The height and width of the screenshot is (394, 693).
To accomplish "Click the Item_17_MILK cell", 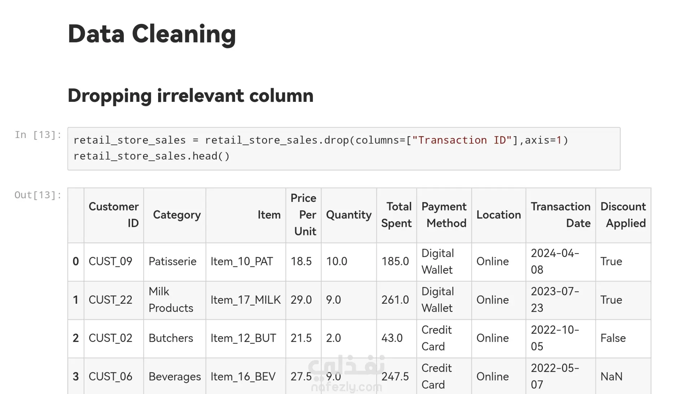I will pyautogui.click(x=246, y=300).
